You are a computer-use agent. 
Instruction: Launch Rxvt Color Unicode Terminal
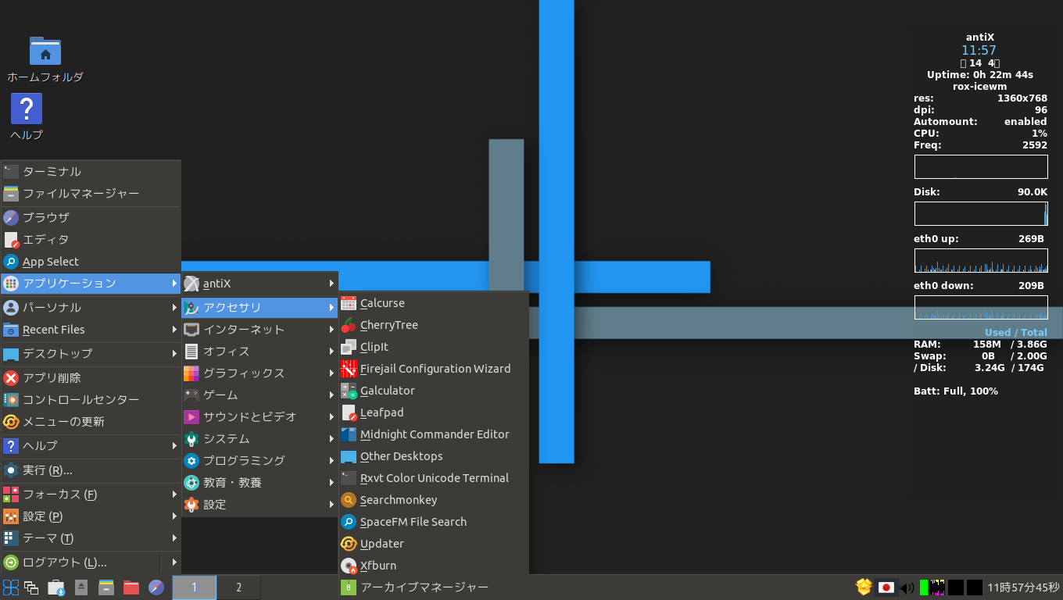coord(434,478)
